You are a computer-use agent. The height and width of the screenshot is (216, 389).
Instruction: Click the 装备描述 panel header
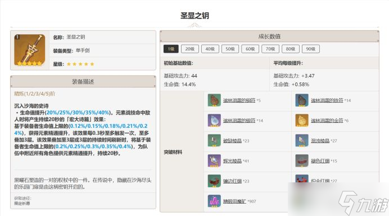pyautogui.click(x=83, y=81)
